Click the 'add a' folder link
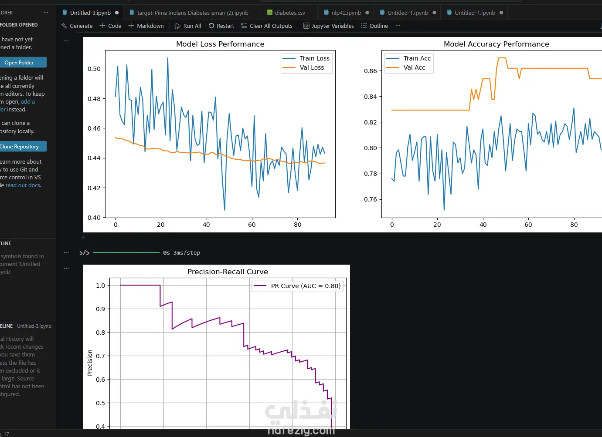This screenshot has height=437, width=602. pyautogui.click(x=28, y=101)
